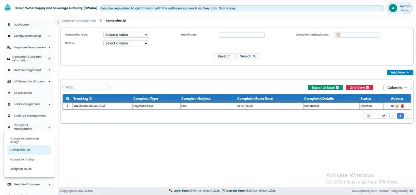The width and height of the screenshot is (416, 195).
Task: Click the previous page arrow
Action: [x=392, y=116]
